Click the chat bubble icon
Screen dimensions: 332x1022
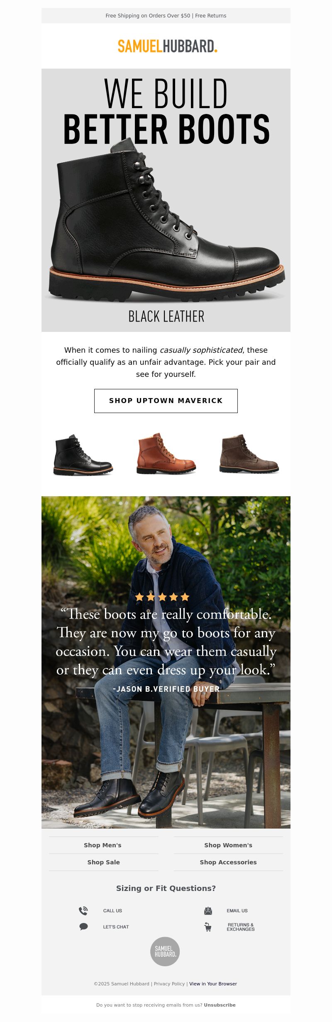(83, 926)
